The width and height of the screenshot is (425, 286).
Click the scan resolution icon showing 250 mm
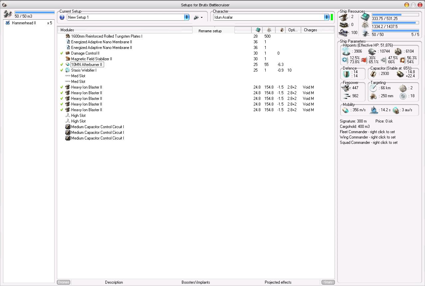point(373,96)
